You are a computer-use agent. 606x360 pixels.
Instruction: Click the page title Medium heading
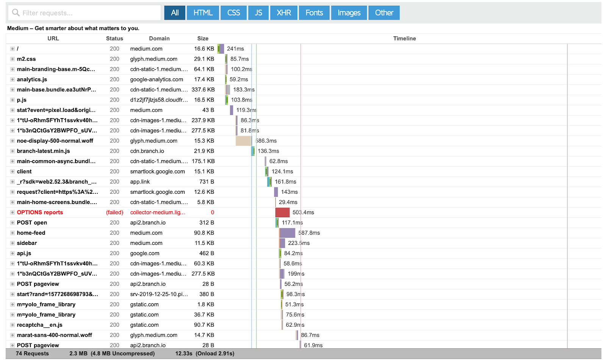pyautogui.click(x=73, y=28)
